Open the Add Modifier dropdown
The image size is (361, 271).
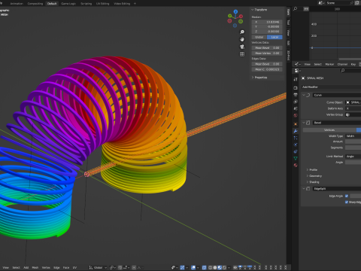point(331,87)
